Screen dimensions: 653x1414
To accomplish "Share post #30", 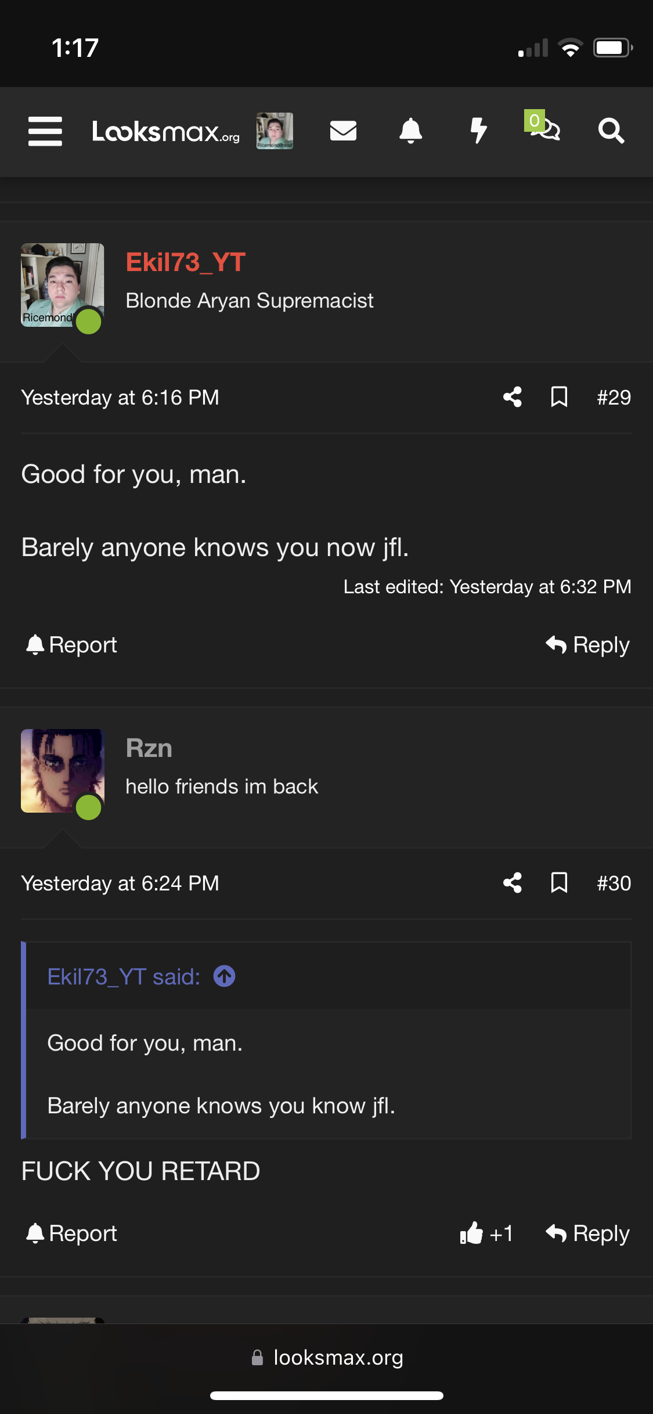I will click(513, 883).
